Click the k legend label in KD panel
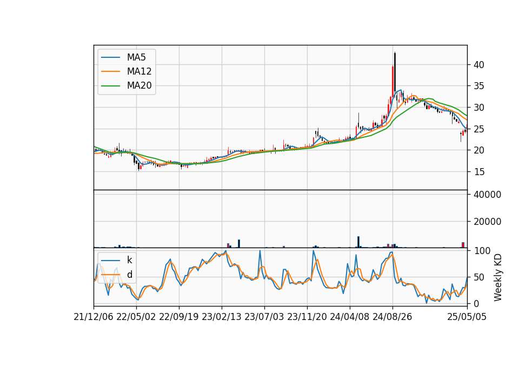This screenshot has width=519, height=373. tap(129, 260)
